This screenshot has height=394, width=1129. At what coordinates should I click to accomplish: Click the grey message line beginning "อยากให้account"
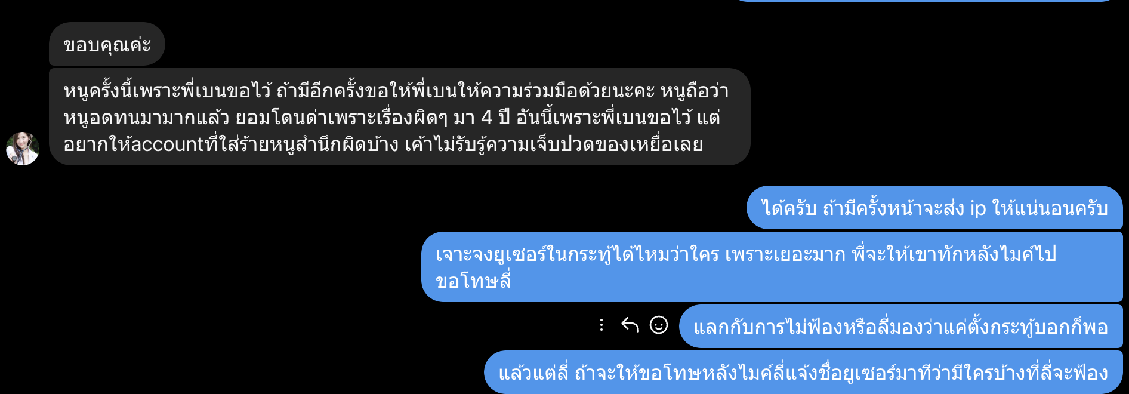[x=383, y=144]
